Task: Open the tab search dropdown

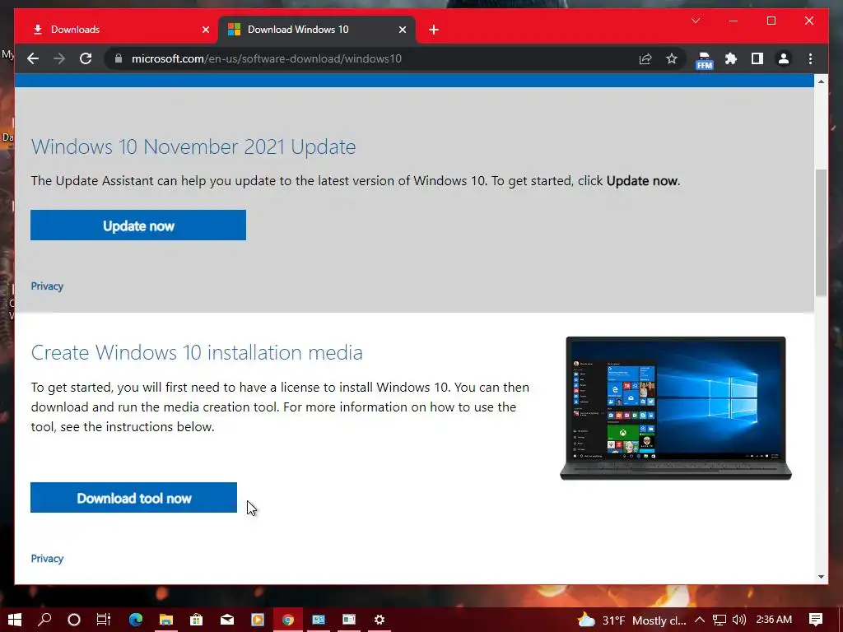Action: pyautogui.click(x=695, y=21)
